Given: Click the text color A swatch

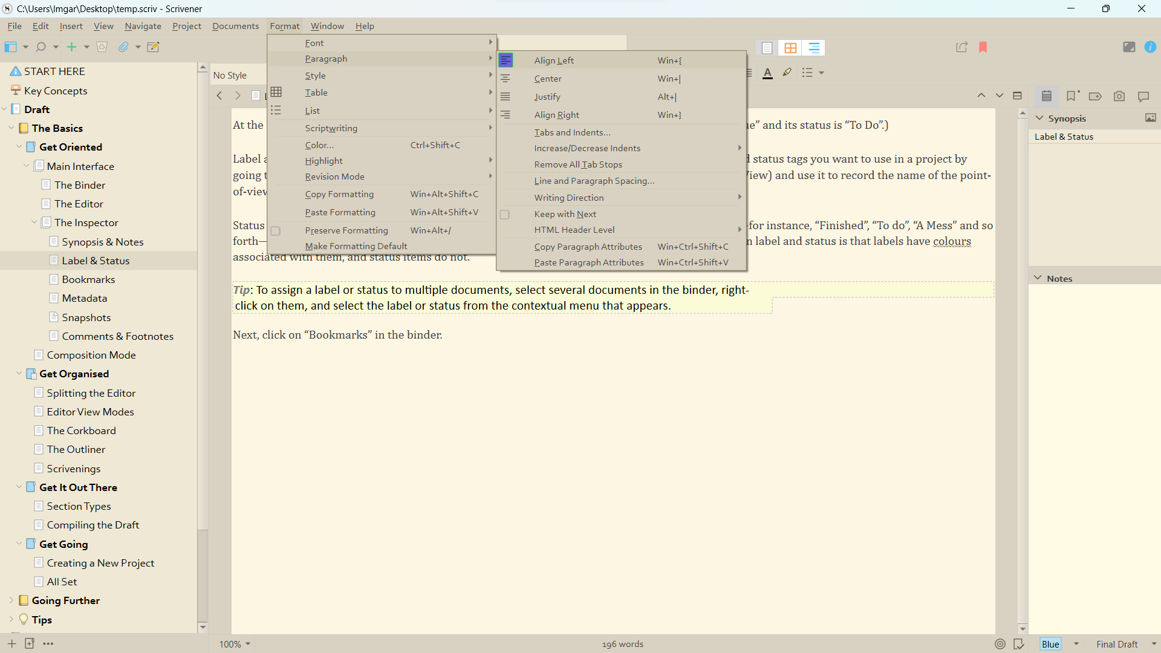Looking at the screenshot, I should (x=767, y=73).
